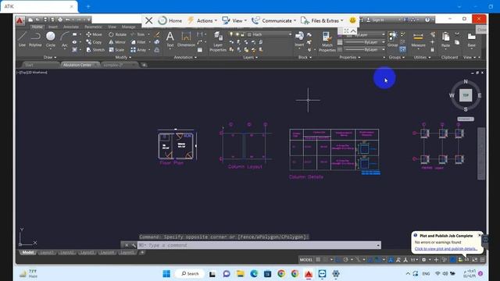Open TeamViewer icon in taskbar
500x281 pixels.
tap(322, 274)
